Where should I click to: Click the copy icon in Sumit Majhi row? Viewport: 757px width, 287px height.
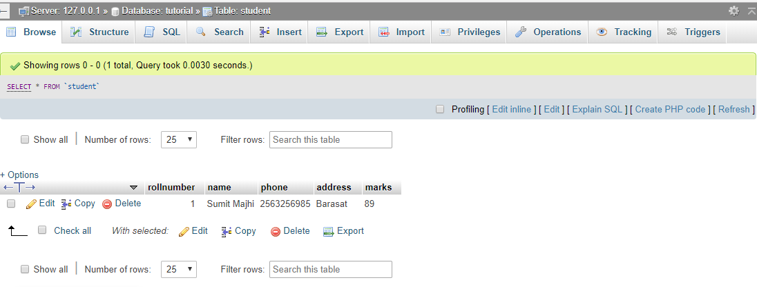pyautogui.click(x=66, y=204)
